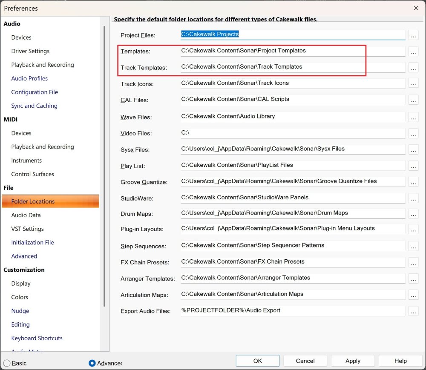426x370 pixels.
Task: Open Audio Driver Settings page
Action: click(x=30, y=51)
